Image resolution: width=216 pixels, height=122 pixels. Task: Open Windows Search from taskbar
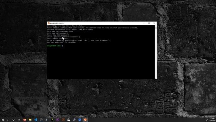[x=8, y=120]
